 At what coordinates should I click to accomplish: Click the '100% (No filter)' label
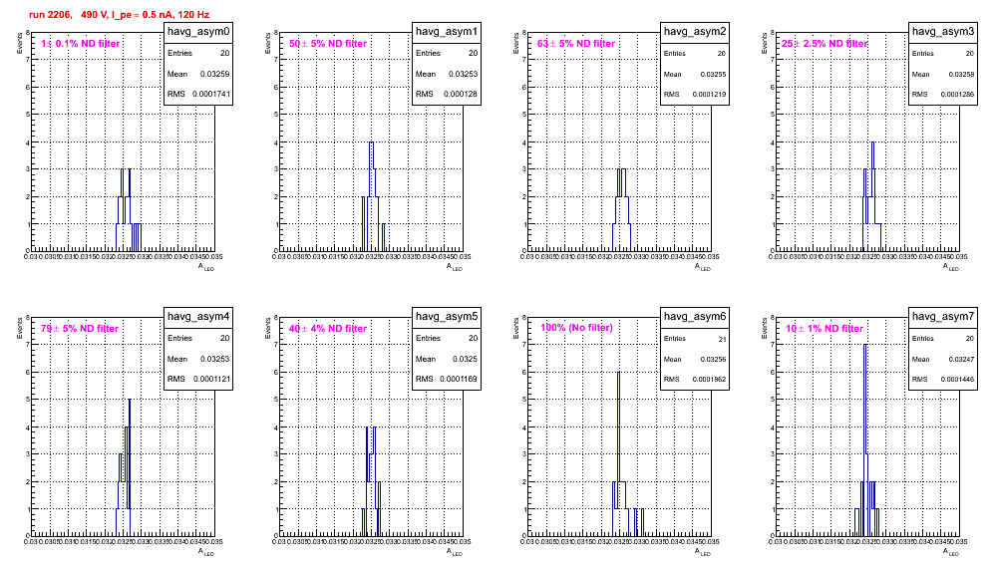click(x=576, y=328)
